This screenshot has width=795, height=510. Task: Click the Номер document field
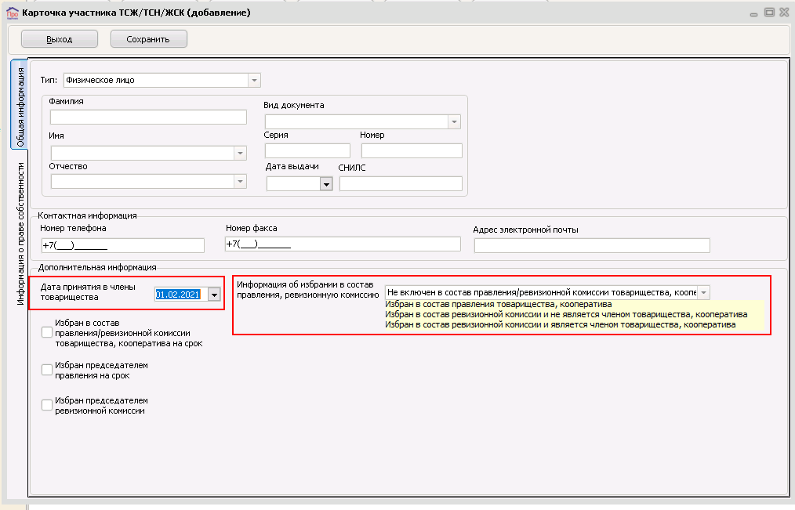pos(412,150)
